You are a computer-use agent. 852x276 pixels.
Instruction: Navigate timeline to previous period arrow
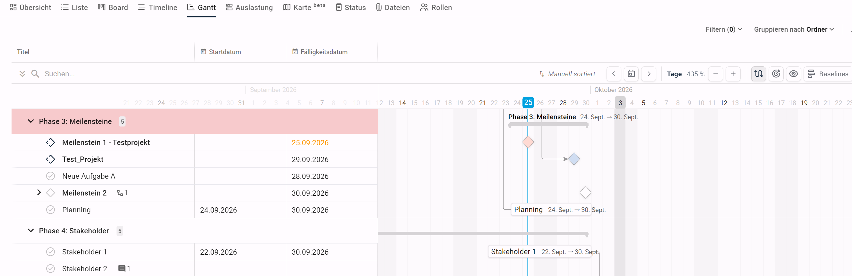[x=614, y=74]
